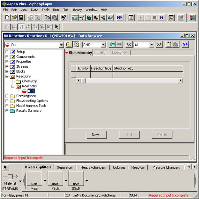Click the select mode arrow in model library
The width and height of the screenshot is (199, 199).
click(x=6, y=167)
